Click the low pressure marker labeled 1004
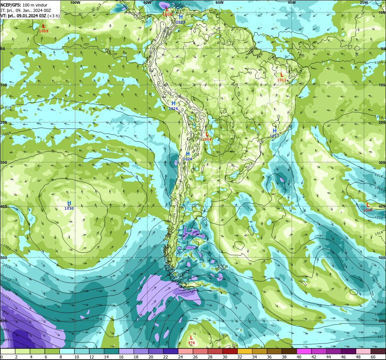386x360 pixels. 207,136
